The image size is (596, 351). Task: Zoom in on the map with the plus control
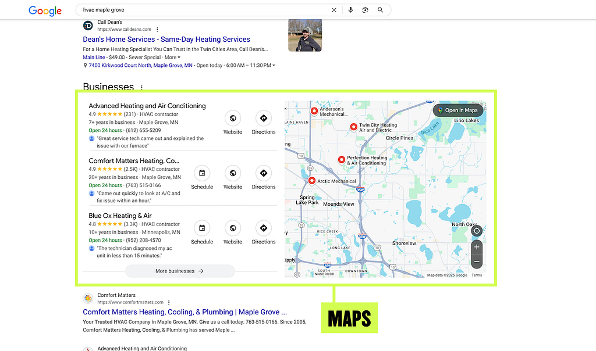coord(477,247)
